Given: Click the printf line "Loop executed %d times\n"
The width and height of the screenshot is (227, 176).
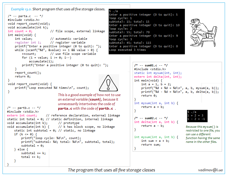Looking at the screenshot, I should pos(52,88).
